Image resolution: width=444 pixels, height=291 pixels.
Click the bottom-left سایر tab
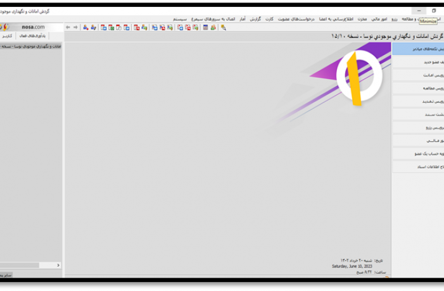click(x=6, y=275)
